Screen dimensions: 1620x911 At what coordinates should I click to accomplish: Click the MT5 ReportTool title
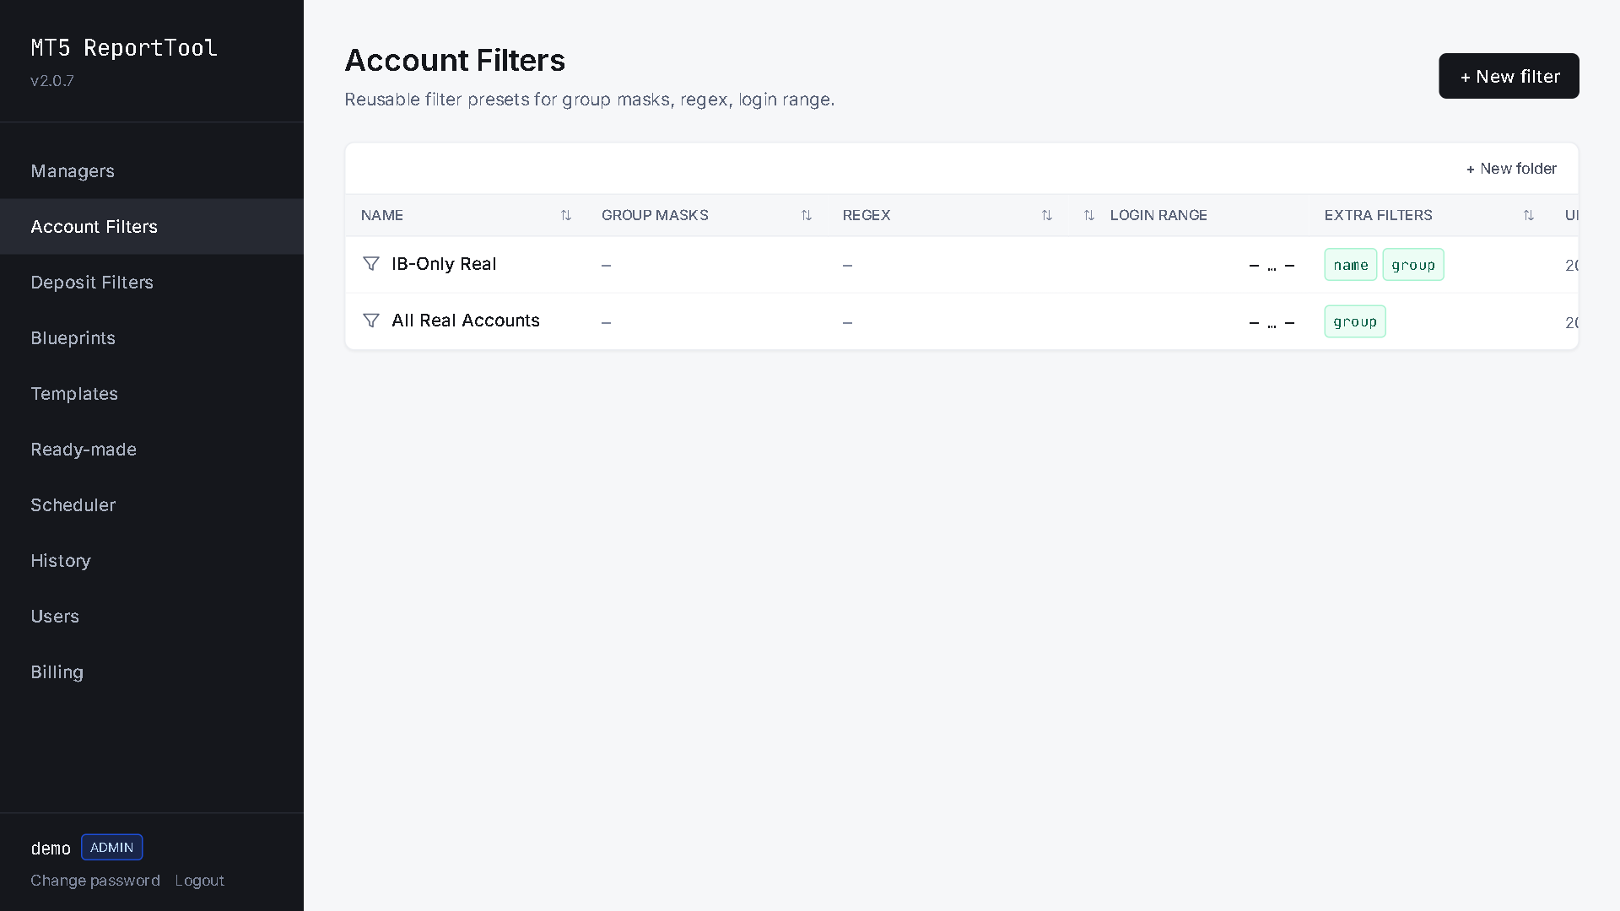point(124,48)
